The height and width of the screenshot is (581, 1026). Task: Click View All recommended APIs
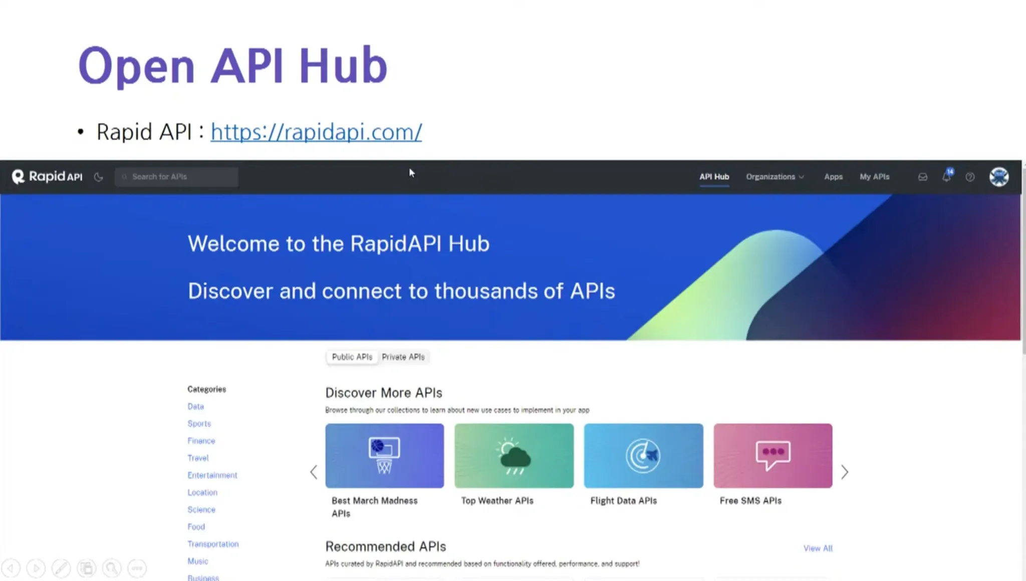pos(818,548)
